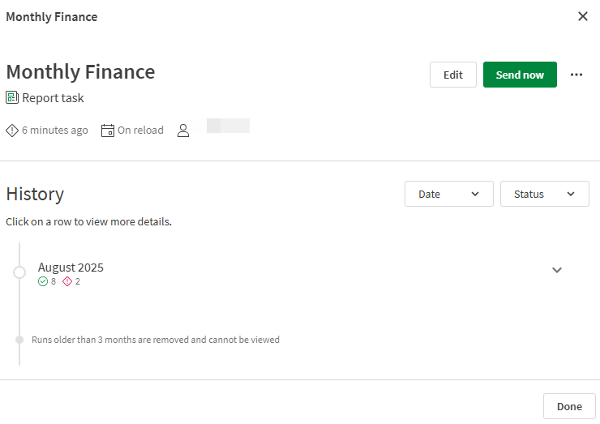
Task: Click the owner person icon
Action: point(183,131)
